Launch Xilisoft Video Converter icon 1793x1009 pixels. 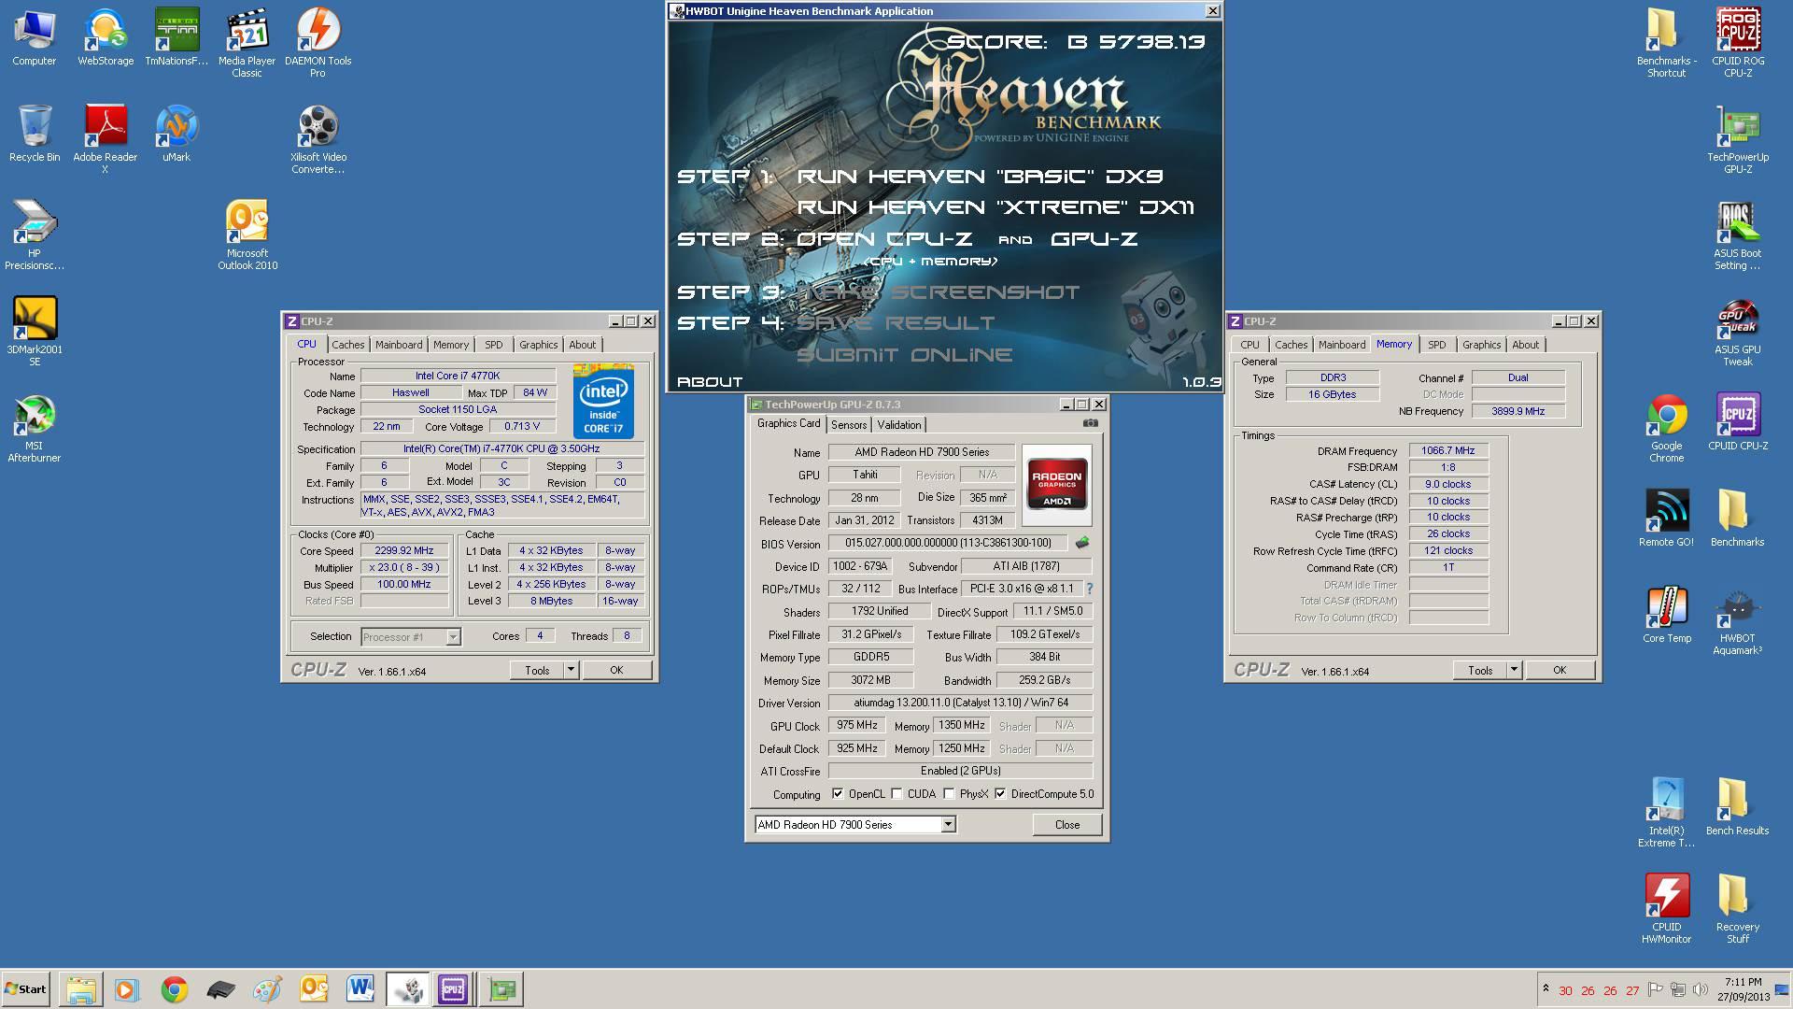pyautogui.click(x=318, y=140)
